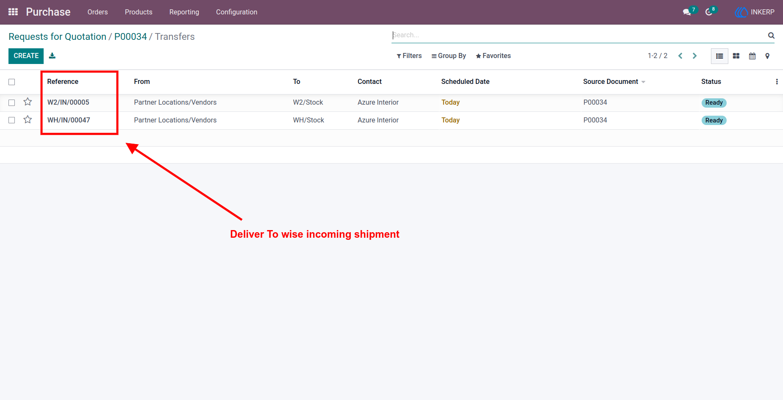Star the W2/IN/00005 transfer
Image resolution: width=783 pixels, height=400 pixels.
(28, 102)
